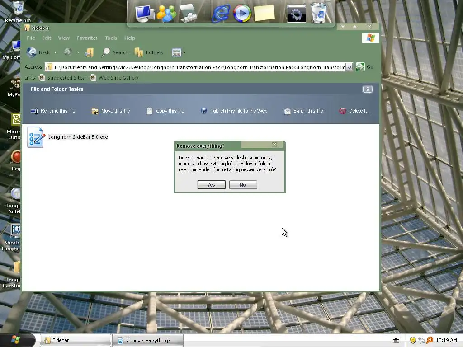This screenshot has height=347, width=463.
Task: Open the Web Slice Gallery link
Action: 114,78
